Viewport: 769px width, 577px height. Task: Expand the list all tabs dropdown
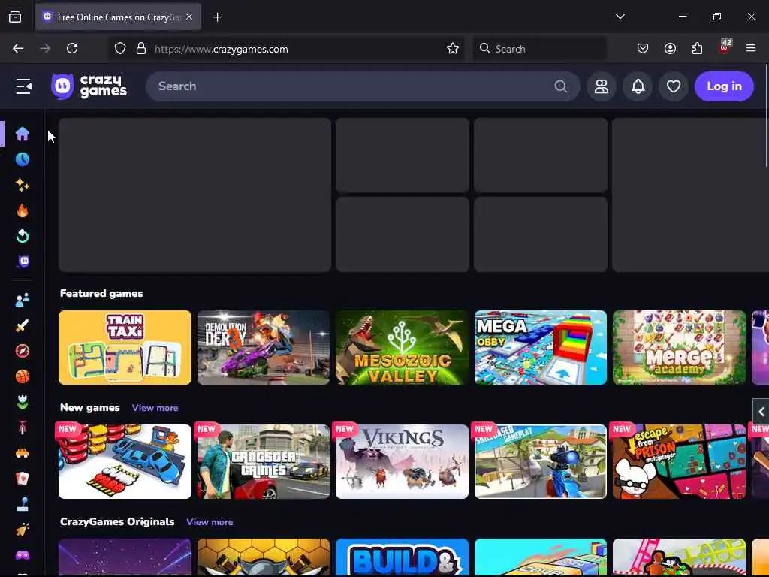pyautogui.click(x=620, y=17)
